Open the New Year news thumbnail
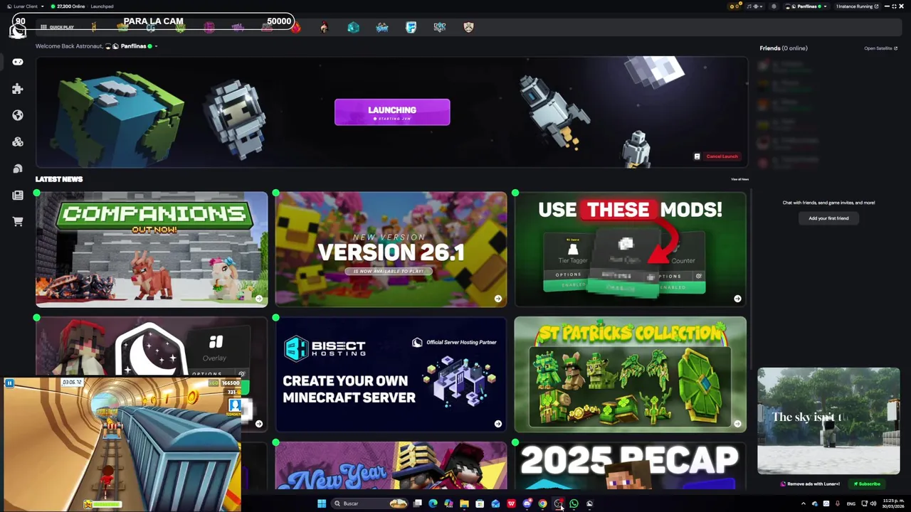The height and width of the screenshot is (512, 911). click(391, 466)
